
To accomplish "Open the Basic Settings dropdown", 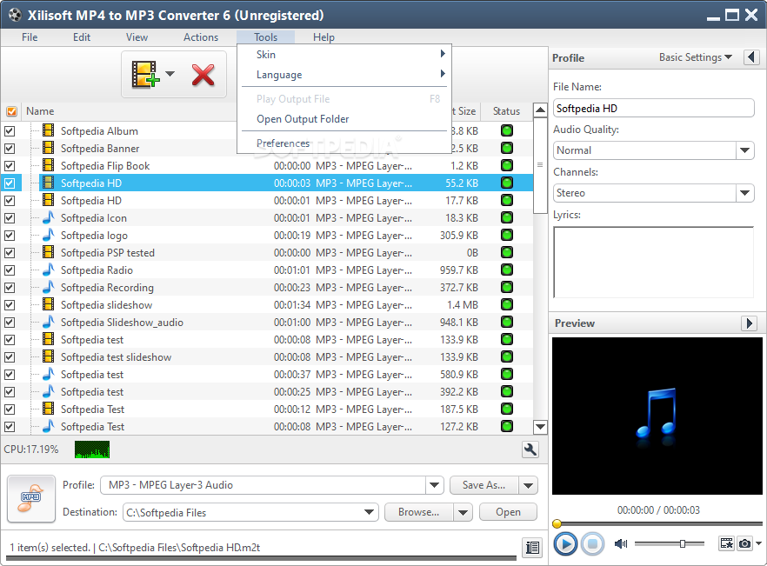I will [695, 57].
